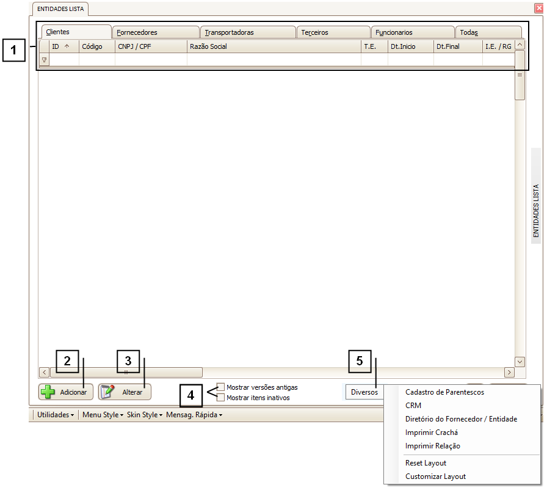Expand the Menu Style dropdown

pyautogui.click(x=103, y=415)
